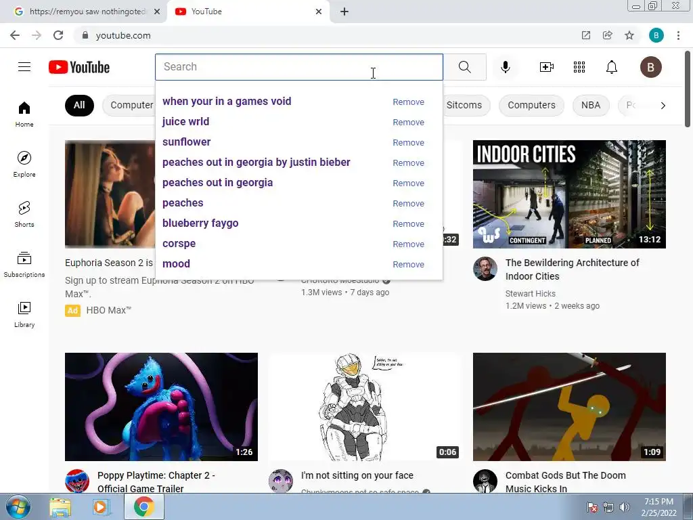Open Chrome three-dot menu

pos(678,35)
